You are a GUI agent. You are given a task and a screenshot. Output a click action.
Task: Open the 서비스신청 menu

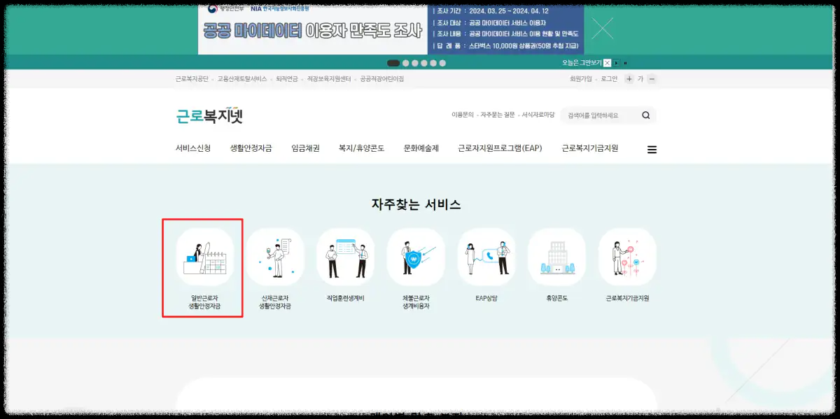tap(193, 148)
